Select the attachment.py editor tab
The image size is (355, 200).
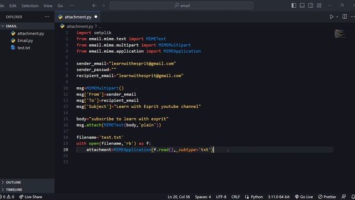pos(78,17)
